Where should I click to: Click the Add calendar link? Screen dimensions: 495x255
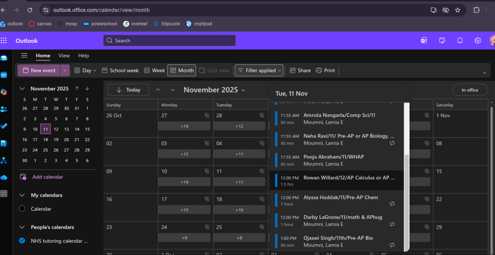click(48, 177)
